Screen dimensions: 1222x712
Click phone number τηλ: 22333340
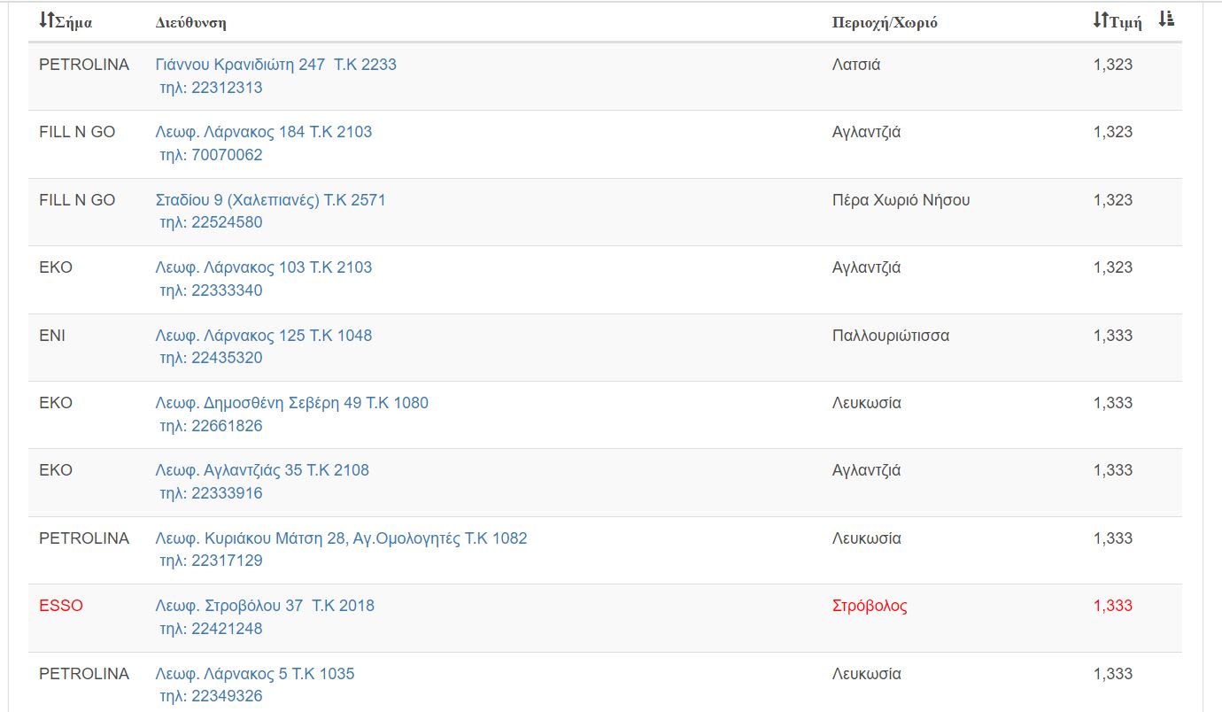[x=211, y=290]
